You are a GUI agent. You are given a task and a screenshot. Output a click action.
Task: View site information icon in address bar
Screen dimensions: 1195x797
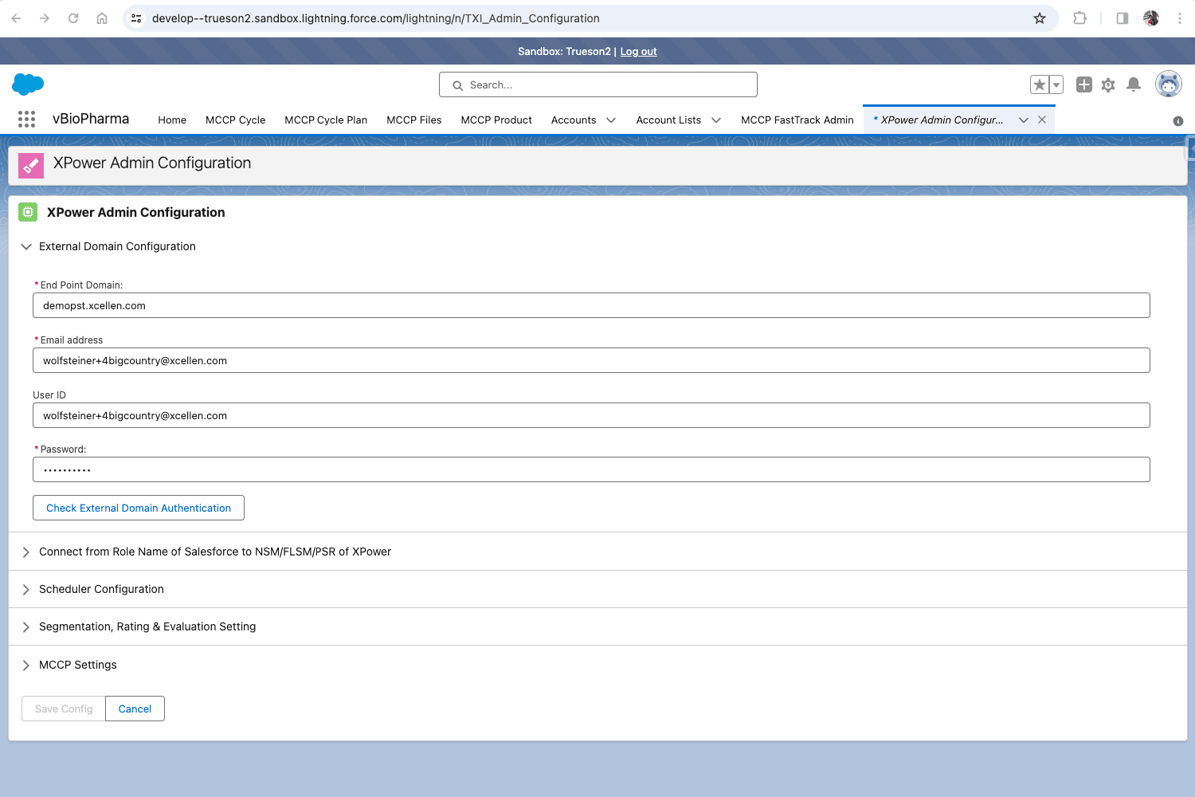pos(136,18)
